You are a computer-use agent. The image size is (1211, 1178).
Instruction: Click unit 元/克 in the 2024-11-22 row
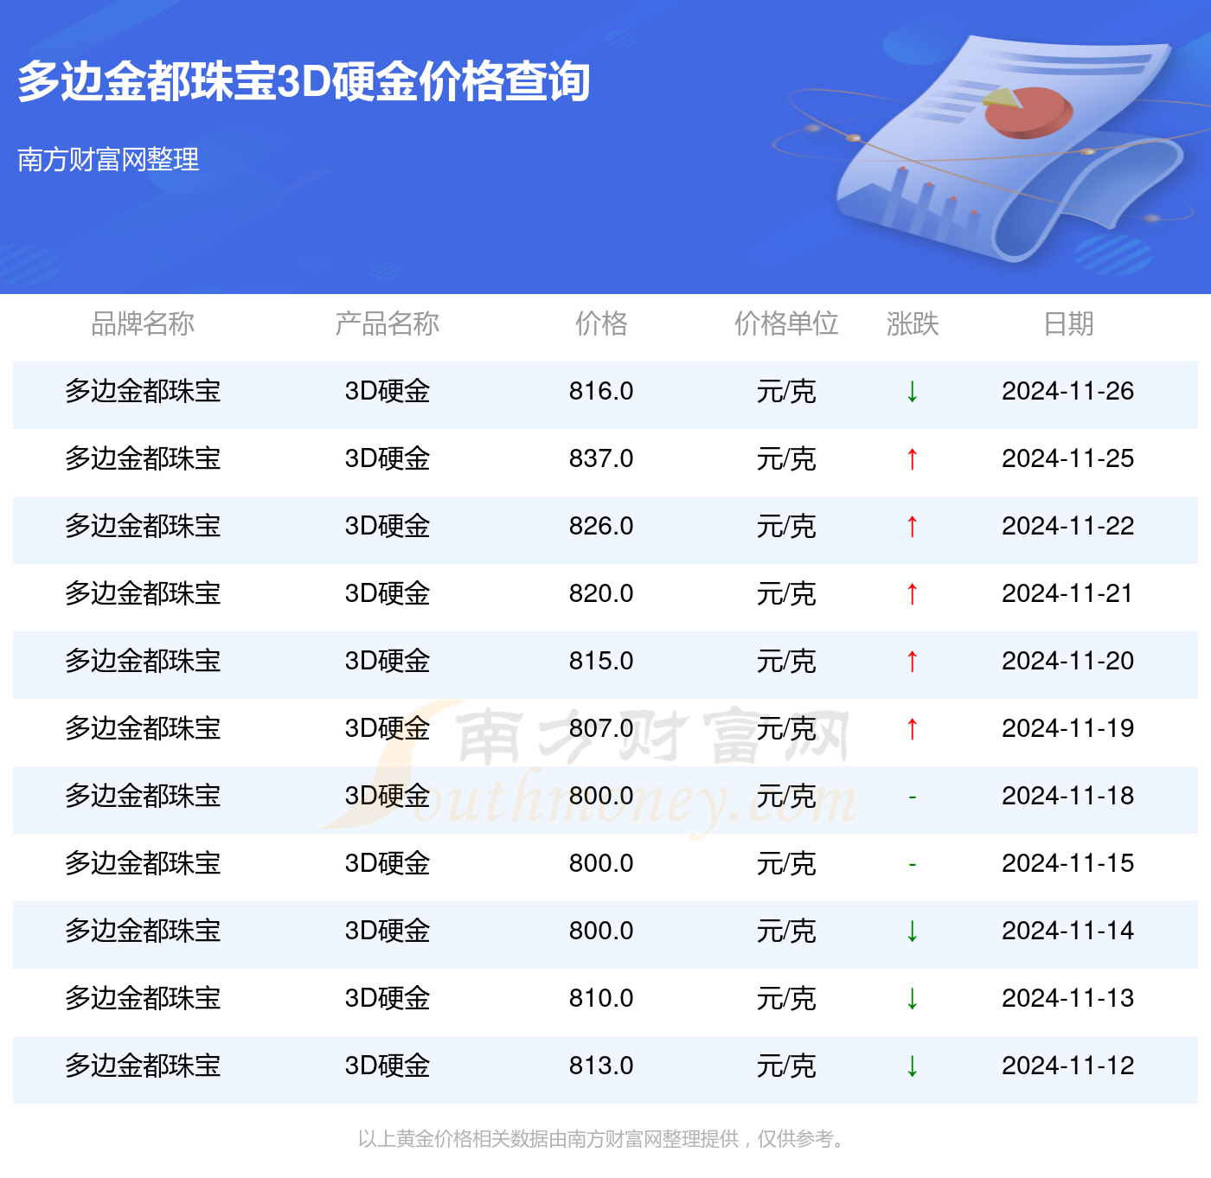pyautogui.click(x=786, y=526)
